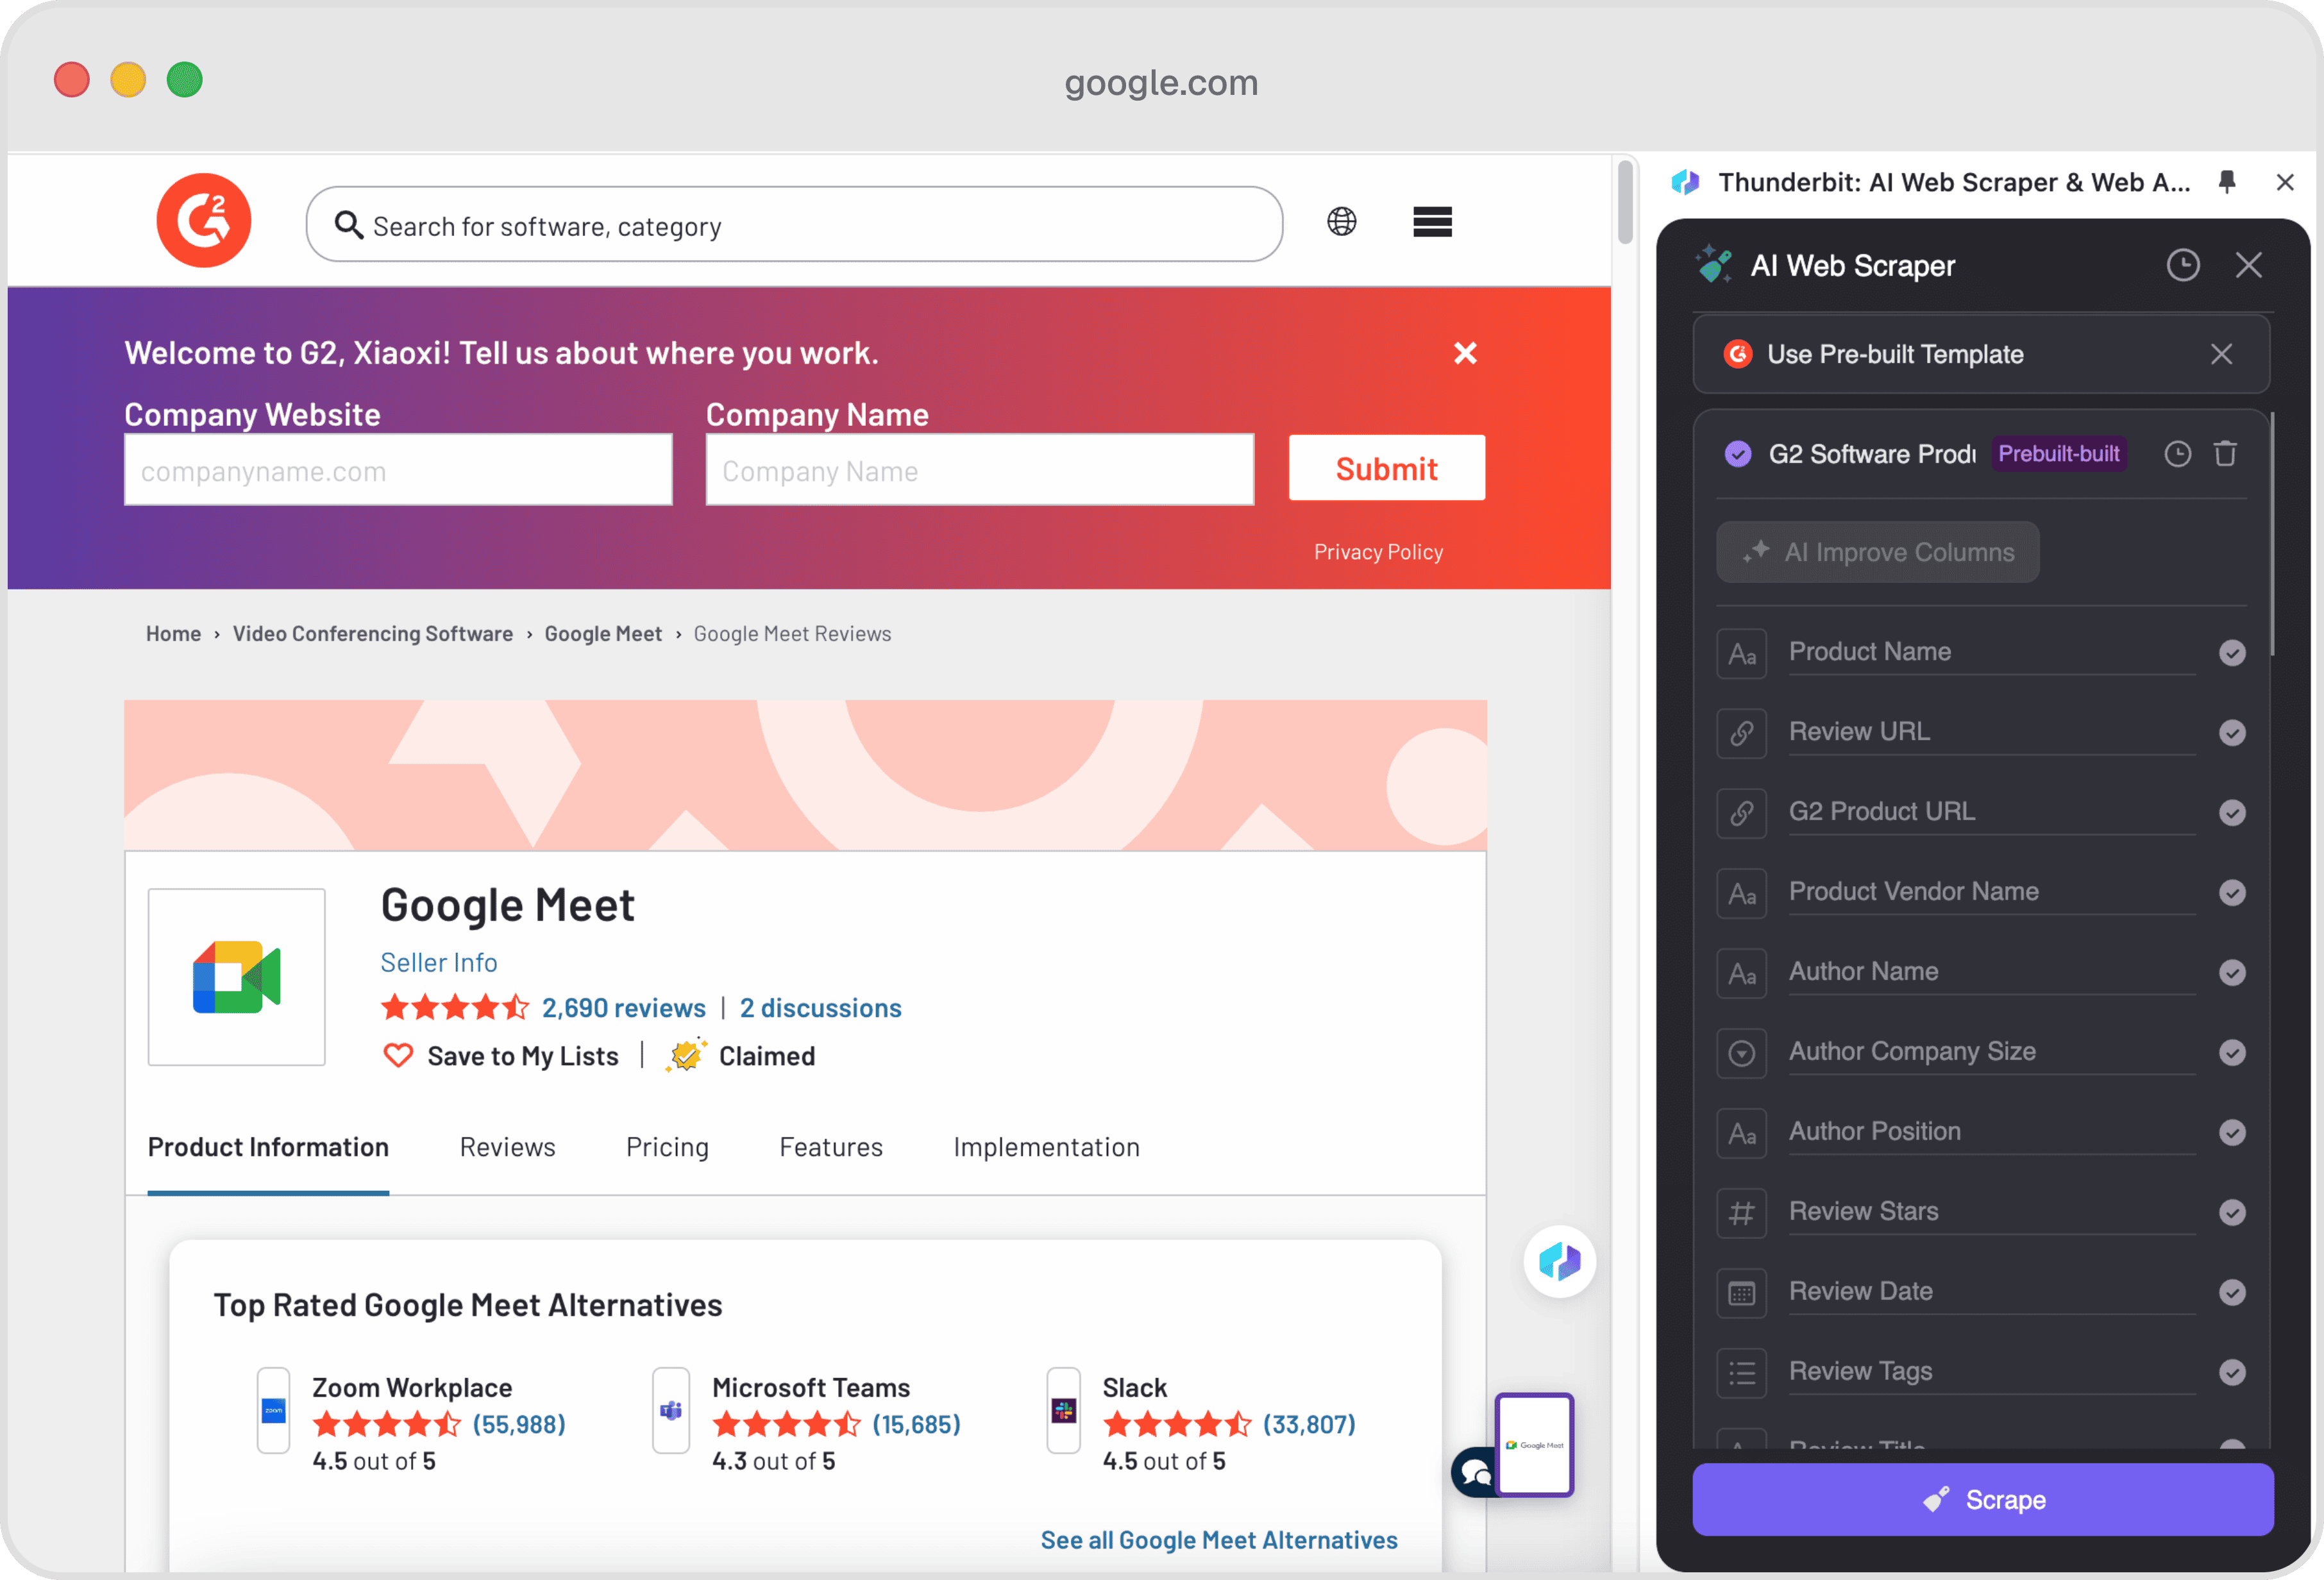Toggle the Author Name column check
Viewport: 2324px width, 1580px height.
[2232, 973]
